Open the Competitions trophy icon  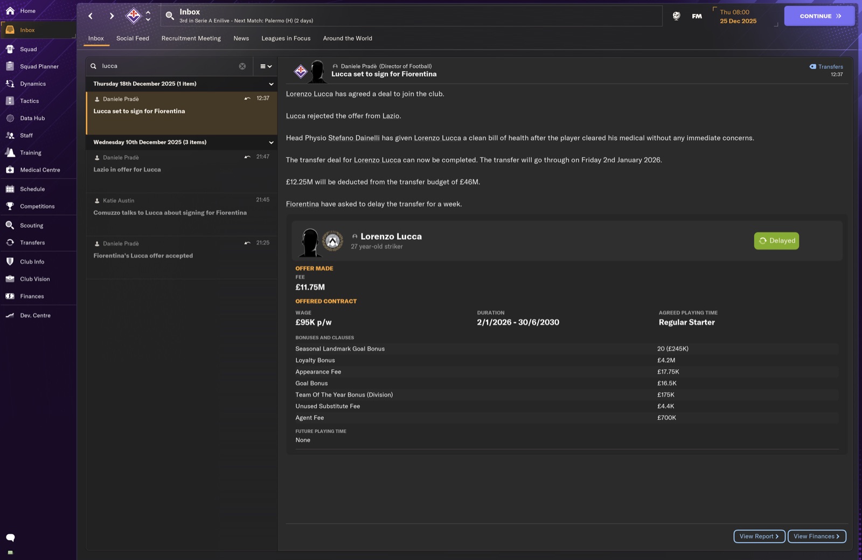(x=10, y=206)
